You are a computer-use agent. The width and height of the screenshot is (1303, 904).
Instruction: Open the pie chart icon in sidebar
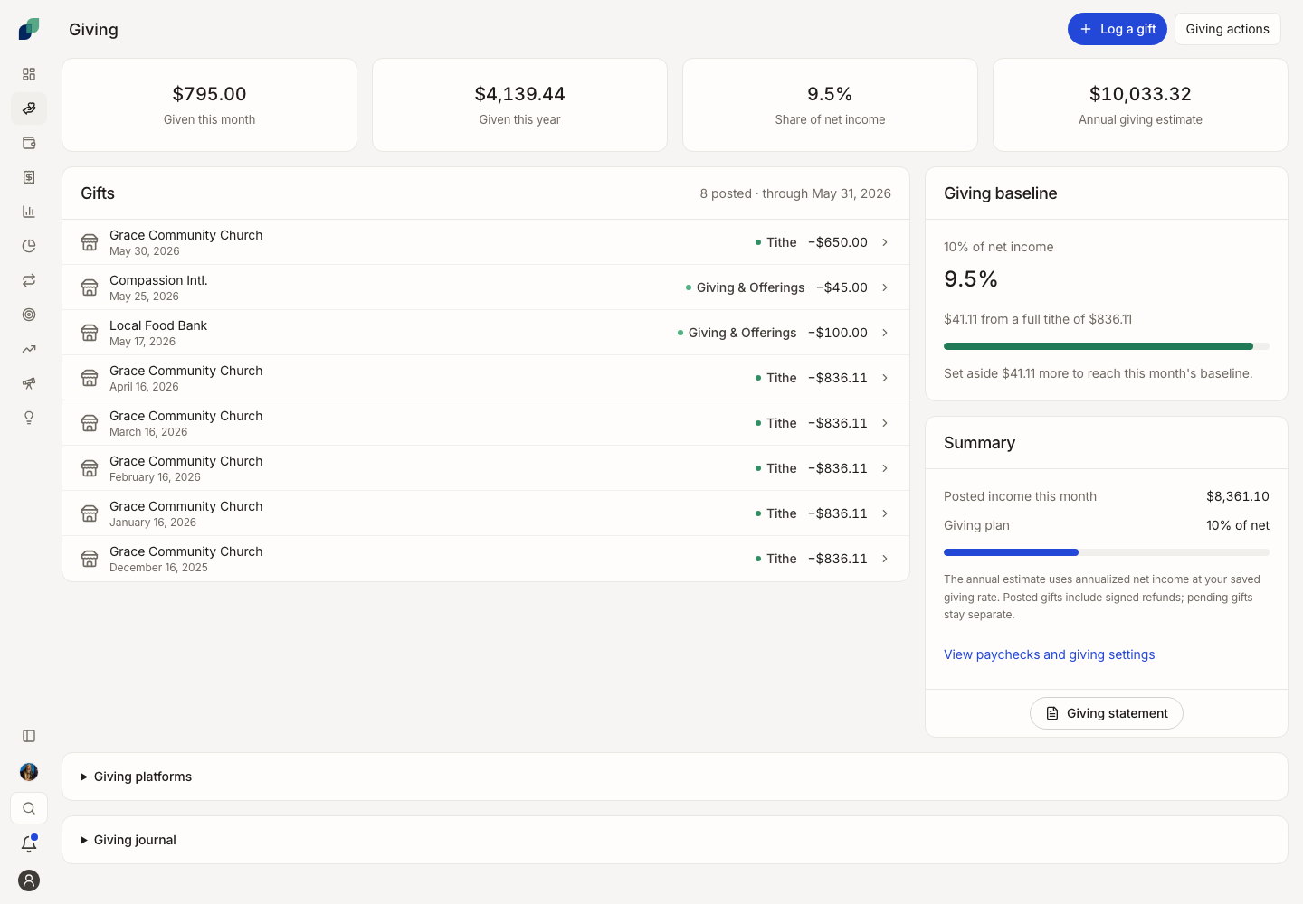pyautogui.click(x=29, y=246)
